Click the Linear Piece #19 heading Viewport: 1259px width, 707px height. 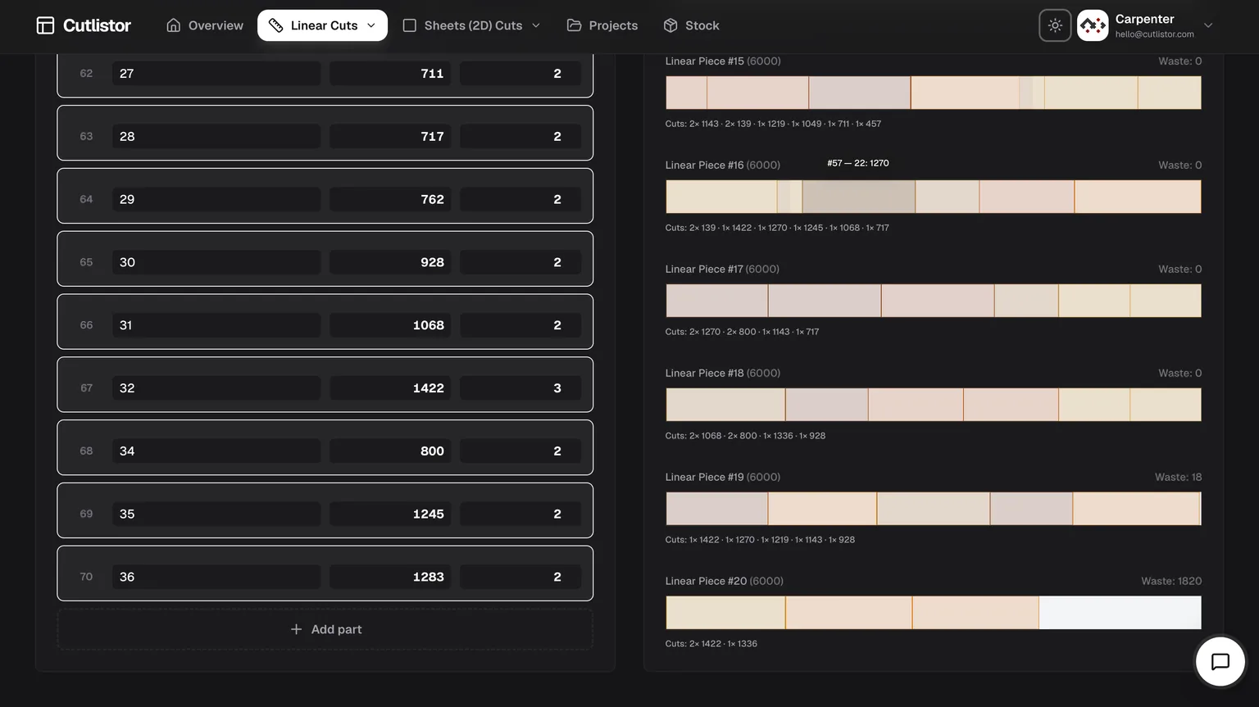722,478
